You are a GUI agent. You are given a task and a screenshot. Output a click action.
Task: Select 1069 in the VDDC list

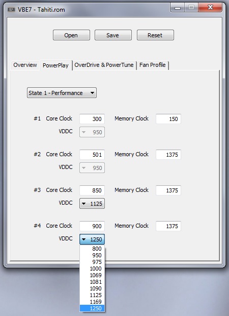pos(92,275)
